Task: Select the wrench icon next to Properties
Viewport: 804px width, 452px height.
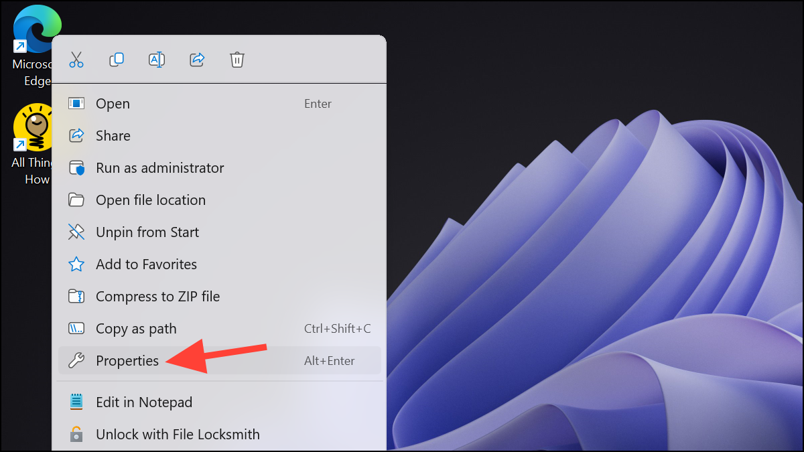Action: pyautogui.click(x=76, y=360)
